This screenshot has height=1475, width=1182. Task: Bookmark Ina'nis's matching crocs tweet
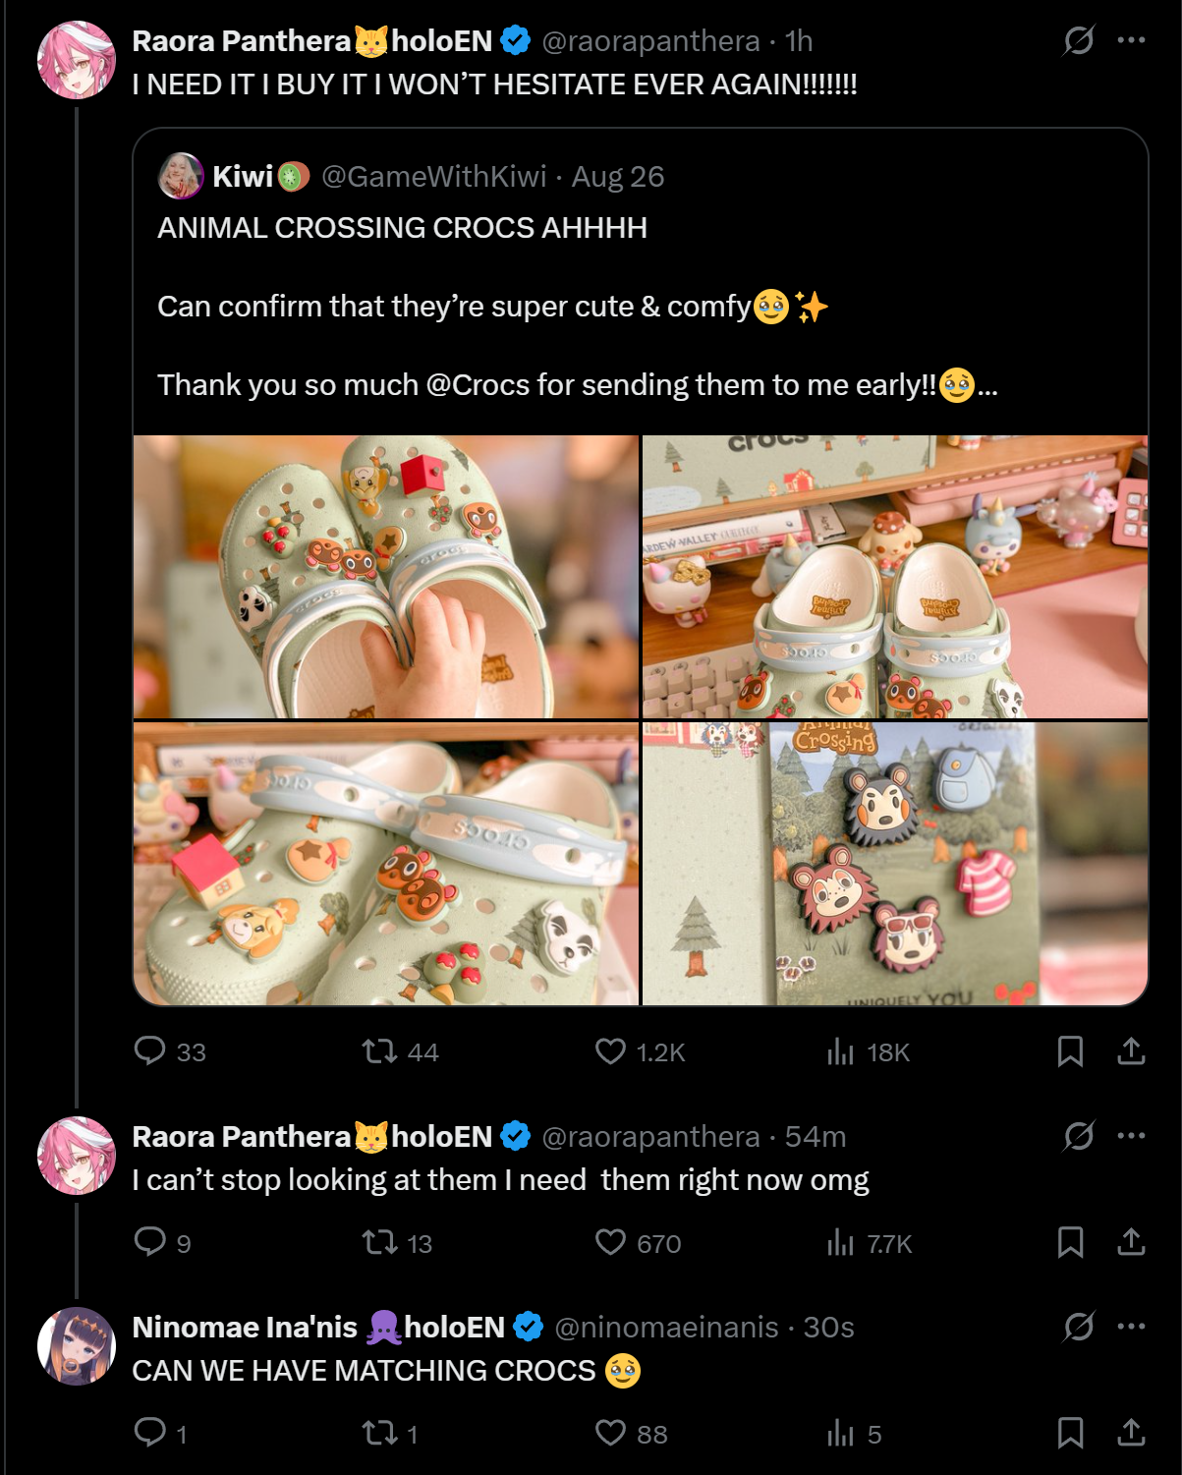pos(1070,1433)
